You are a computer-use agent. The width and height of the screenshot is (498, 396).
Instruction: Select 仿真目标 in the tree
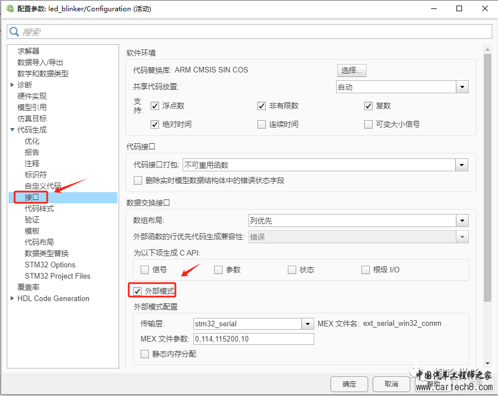(32, 119)
